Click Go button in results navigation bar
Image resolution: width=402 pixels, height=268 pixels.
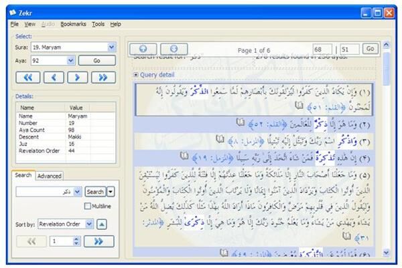tap(371, 49)
